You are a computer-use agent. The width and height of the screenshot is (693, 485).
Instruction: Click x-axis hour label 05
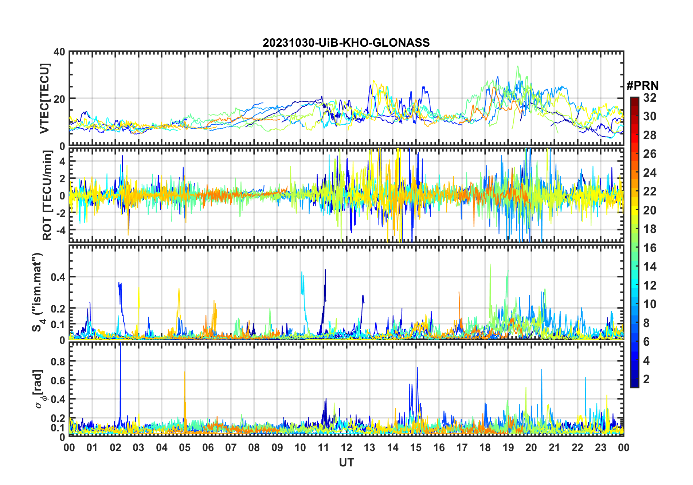[x=185, y=448]
